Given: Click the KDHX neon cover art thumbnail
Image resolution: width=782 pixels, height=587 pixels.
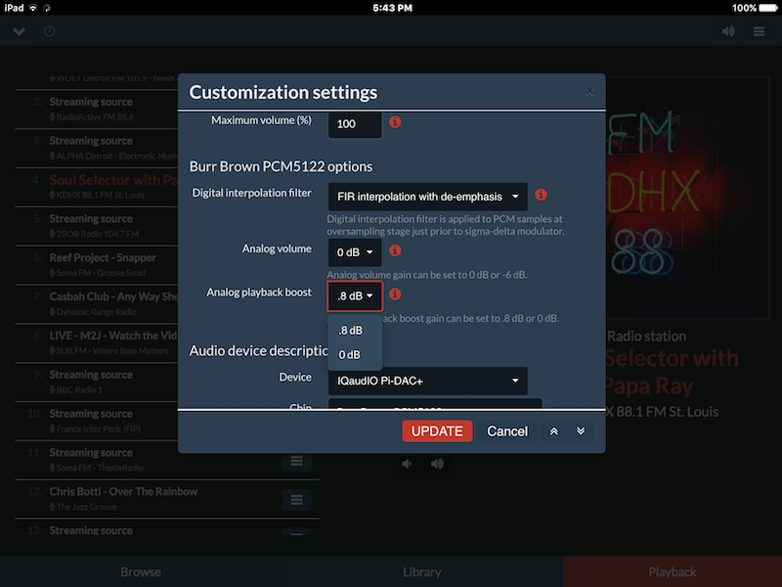Looking at the screenshot, I should 688,198.
